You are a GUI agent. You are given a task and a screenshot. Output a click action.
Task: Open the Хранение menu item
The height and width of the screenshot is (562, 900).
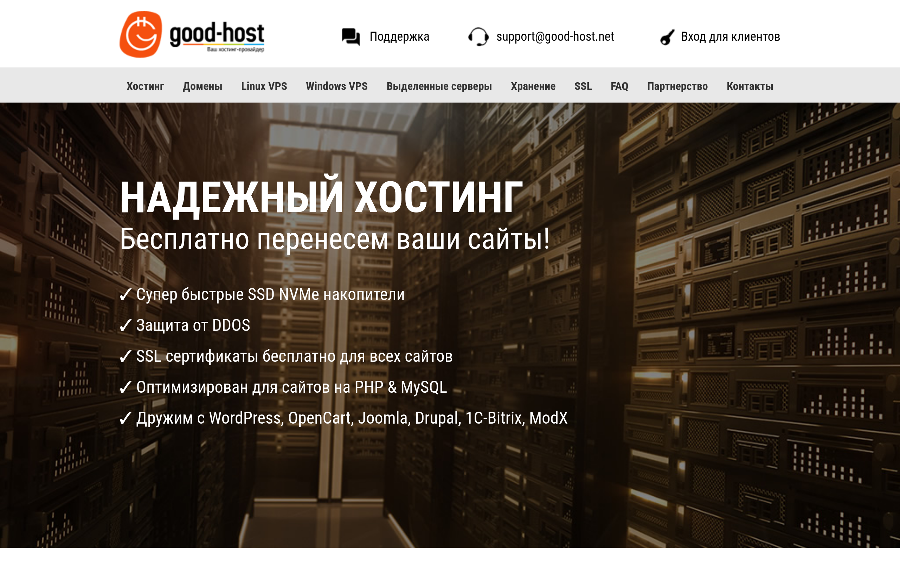point(533,86)
